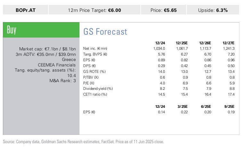
Task: Click the Market cap text line
Action: coord(47,49)
